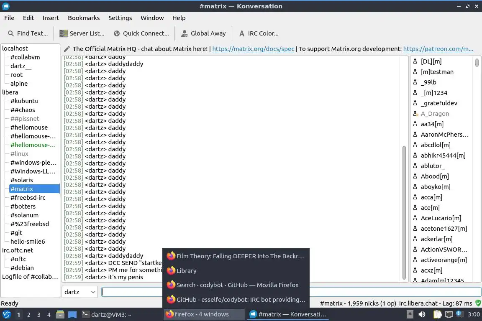Open the ##chaos channel

[x=23, y=110]
